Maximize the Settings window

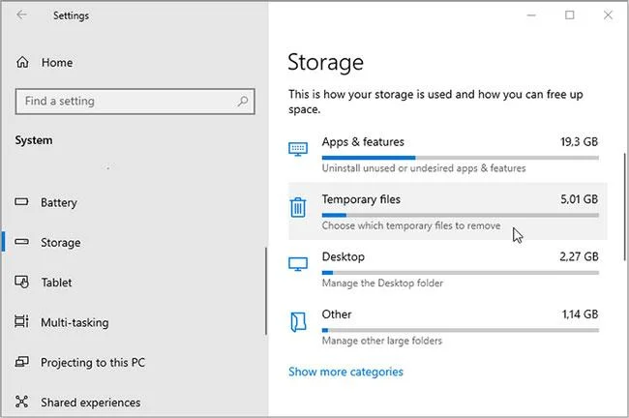[x=570, y=15]
